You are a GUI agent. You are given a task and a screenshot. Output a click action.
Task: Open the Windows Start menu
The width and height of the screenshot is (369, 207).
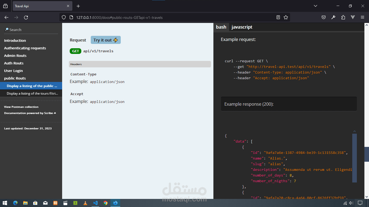pos(5,203)
